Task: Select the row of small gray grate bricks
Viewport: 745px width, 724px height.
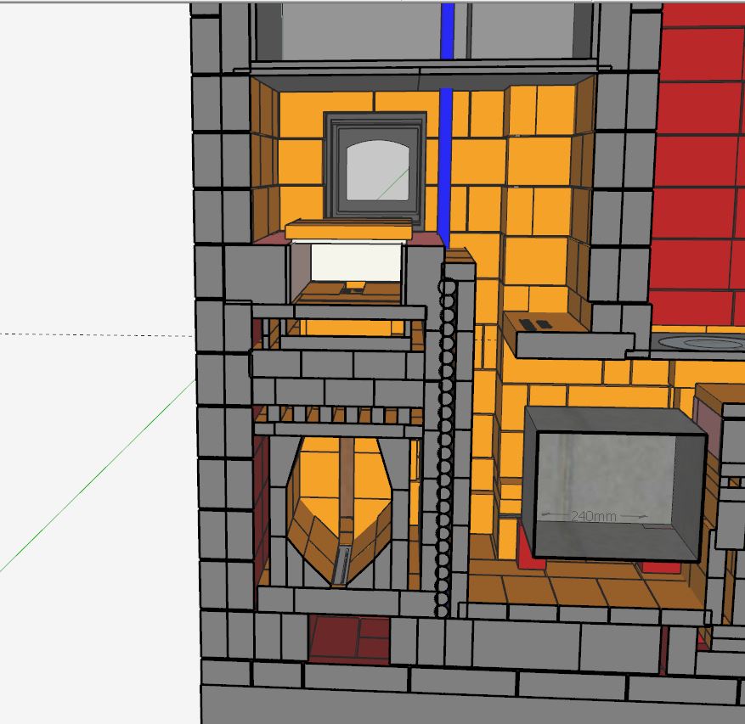Action: click(x=340, y=415)
